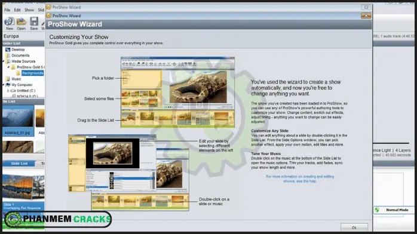417x234 pixels.
Task: Expand the Untitled (C:) drive
Action: (8, 91)
